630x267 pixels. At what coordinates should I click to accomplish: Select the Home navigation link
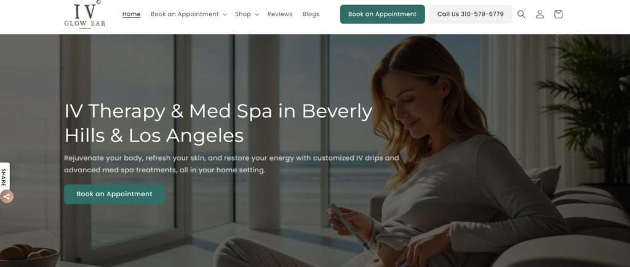[x=132, y=14]
